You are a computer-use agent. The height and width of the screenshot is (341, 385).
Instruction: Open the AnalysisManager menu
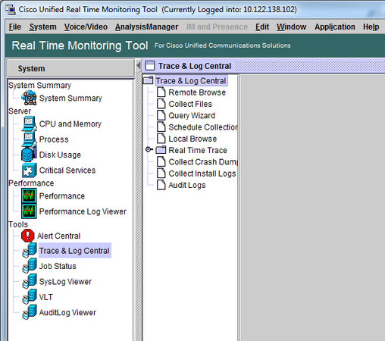(147, 27)
